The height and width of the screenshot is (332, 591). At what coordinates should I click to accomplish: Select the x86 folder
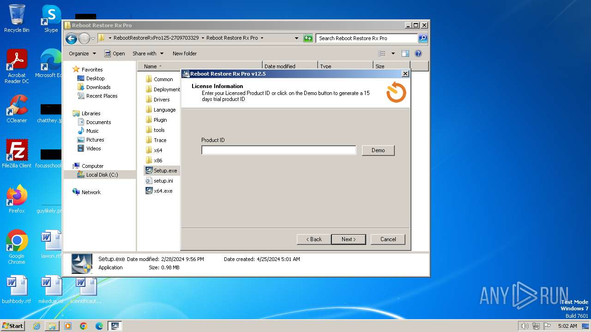tap(154, 160)
